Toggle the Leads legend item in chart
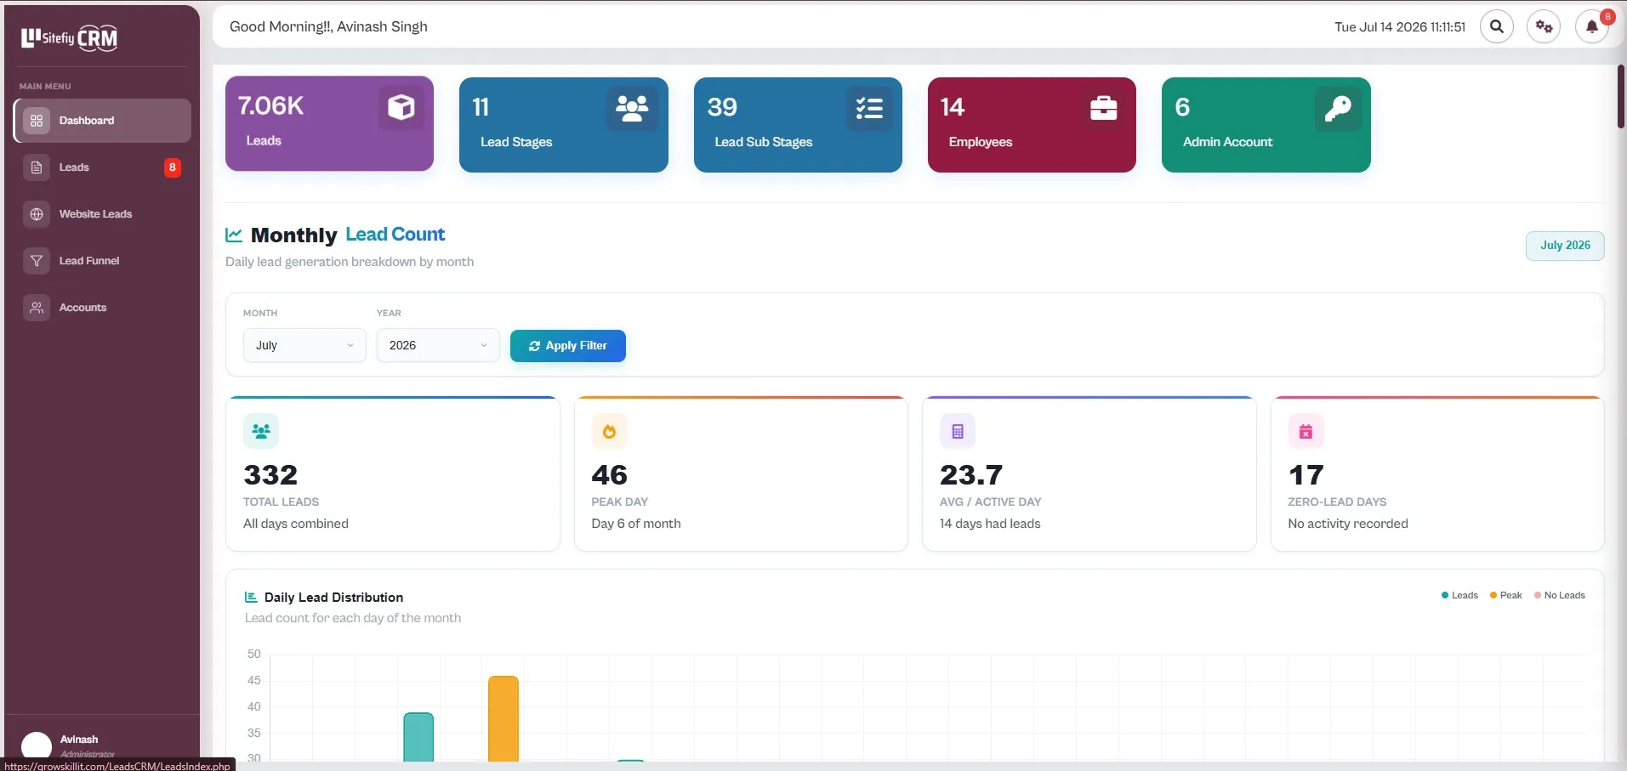Image resolution: width=1627 pixels, height=771 pixels. pos(1459,595)
